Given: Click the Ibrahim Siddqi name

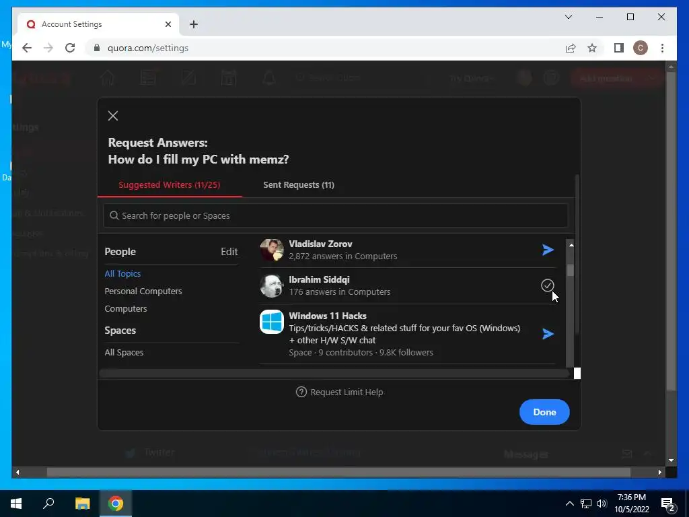Looking at the screenshot, I should [319, 279].
